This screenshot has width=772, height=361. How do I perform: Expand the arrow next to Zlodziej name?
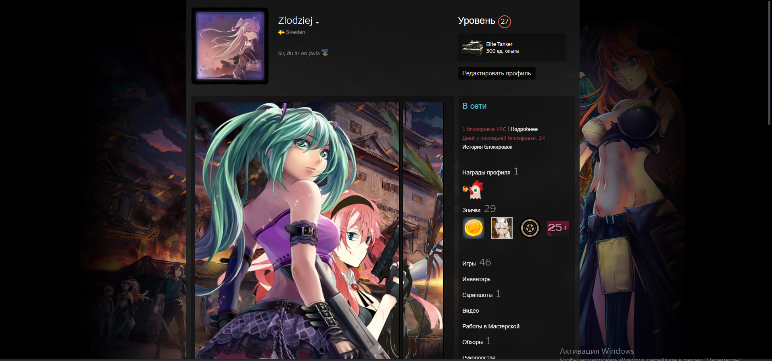317,23
